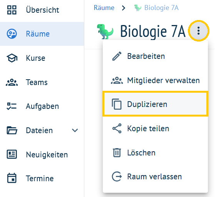Expand the Dateien submenu chevron
Viewport: 216px width, 197px height.
tap(75, 130)
